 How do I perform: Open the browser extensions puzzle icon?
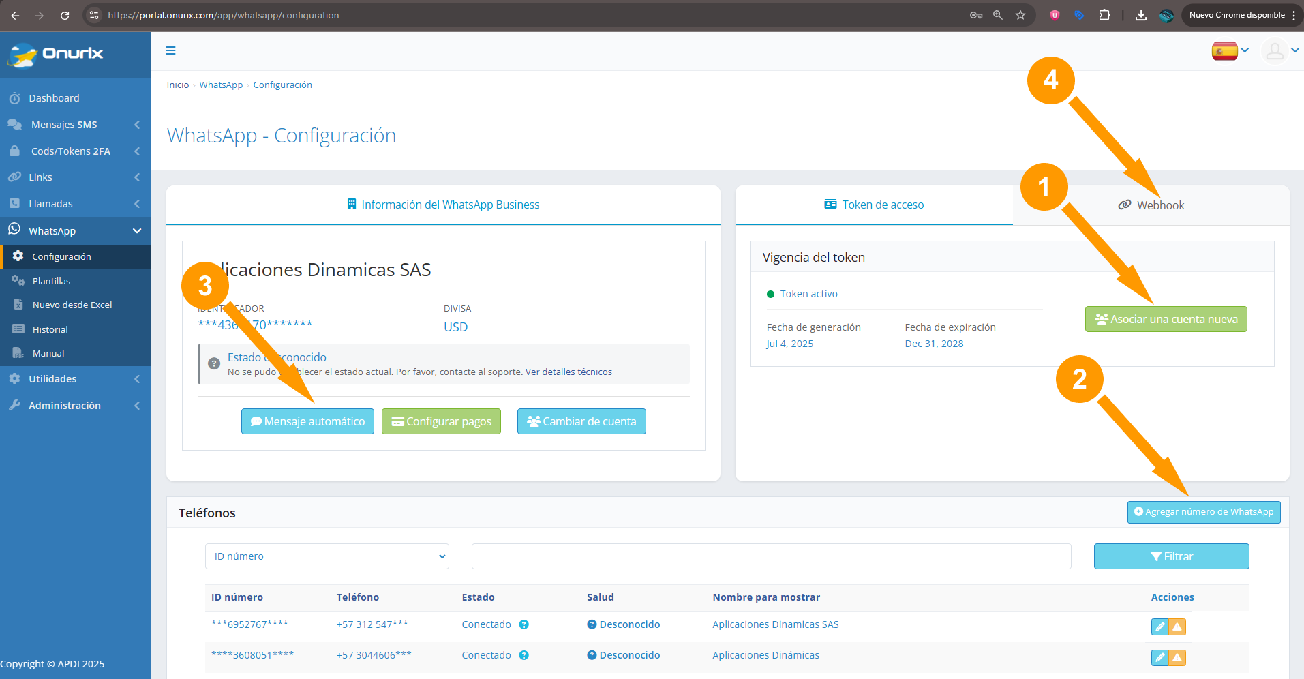(x=1104, y=15)
